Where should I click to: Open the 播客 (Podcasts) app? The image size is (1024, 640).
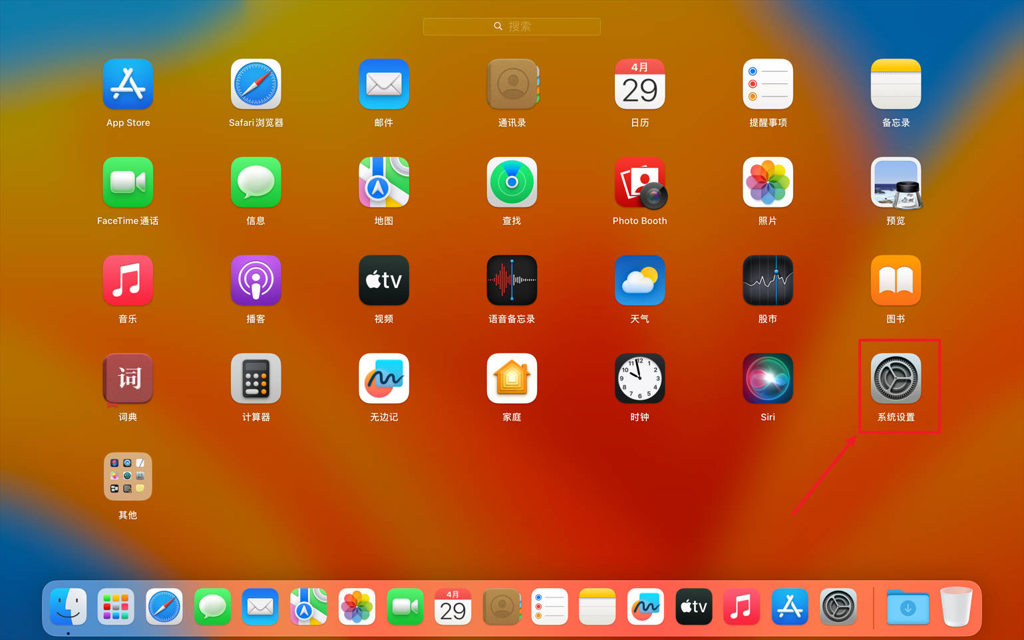[x=256, y=280]
